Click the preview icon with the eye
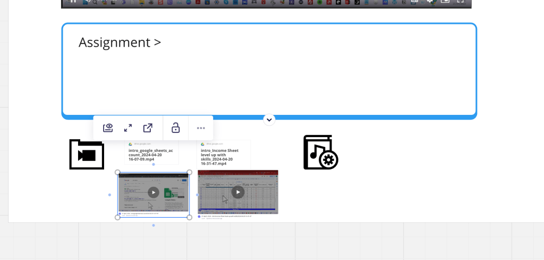The height and width of the screenshot is (260, 544). tap(108, 128)
